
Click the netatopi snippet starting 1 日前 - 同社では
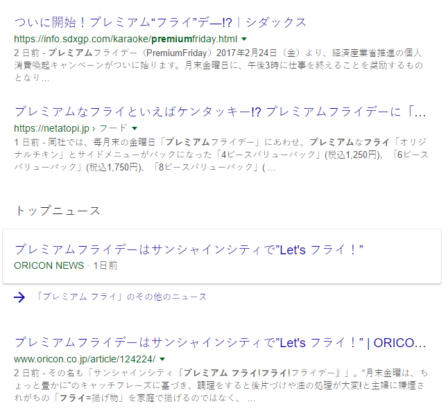tap(221, 155)
